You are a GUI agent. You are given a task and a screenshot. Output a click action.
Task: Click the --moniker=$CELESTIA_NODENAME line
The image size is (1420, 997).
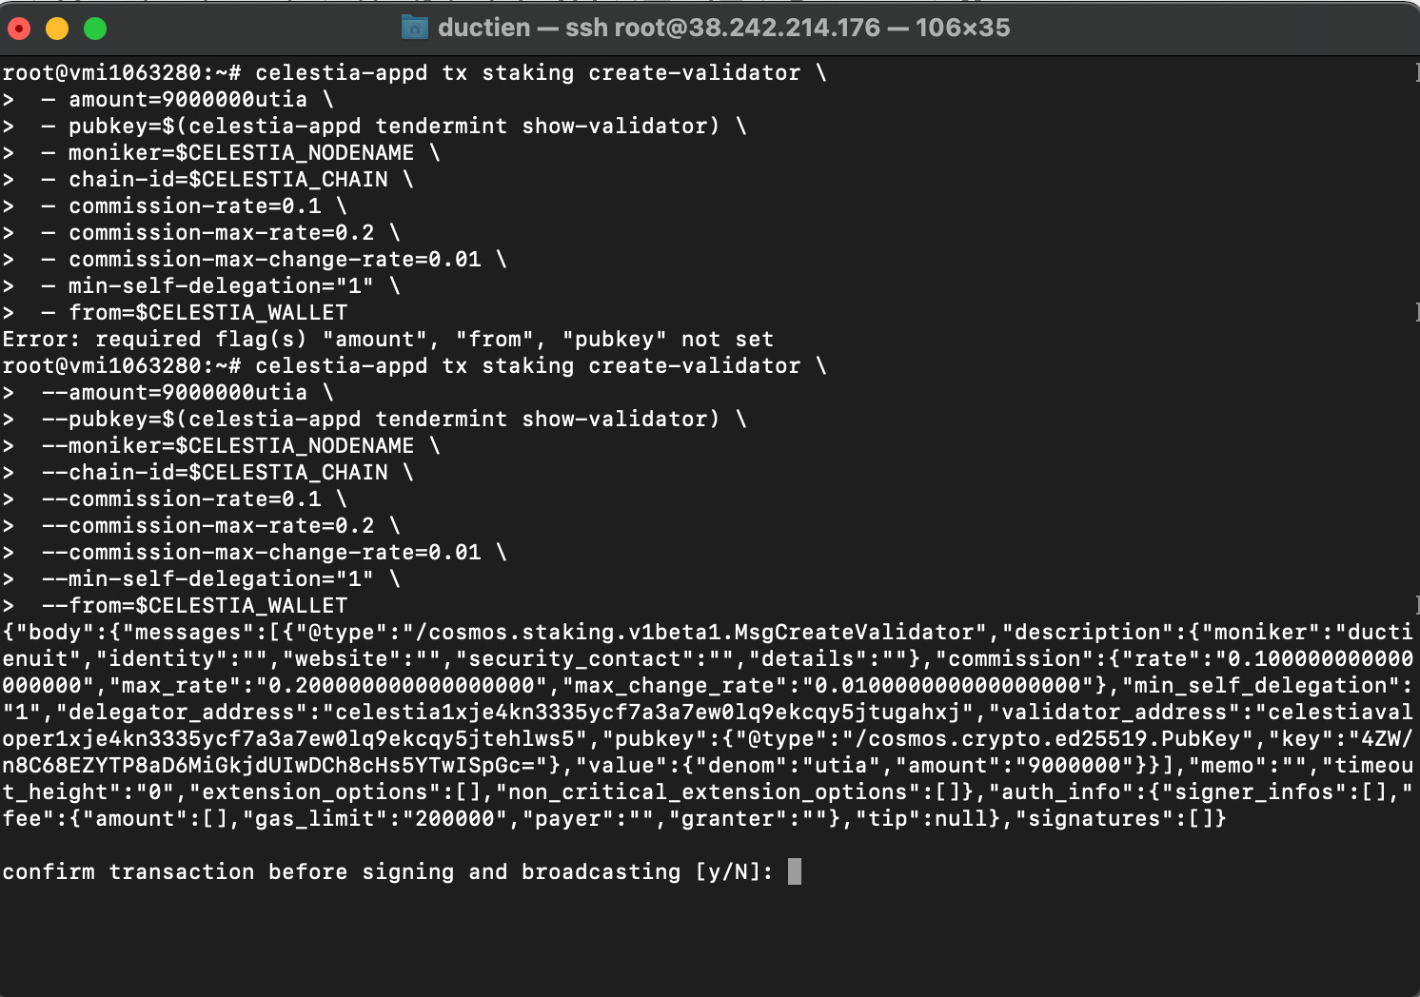[x=227, y=445]
